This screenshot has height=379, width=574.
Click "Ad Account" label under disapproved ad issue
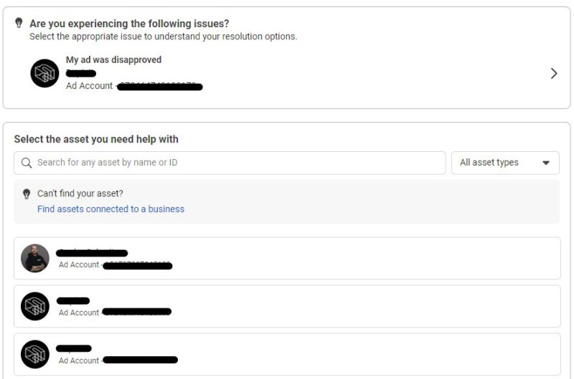89,86
